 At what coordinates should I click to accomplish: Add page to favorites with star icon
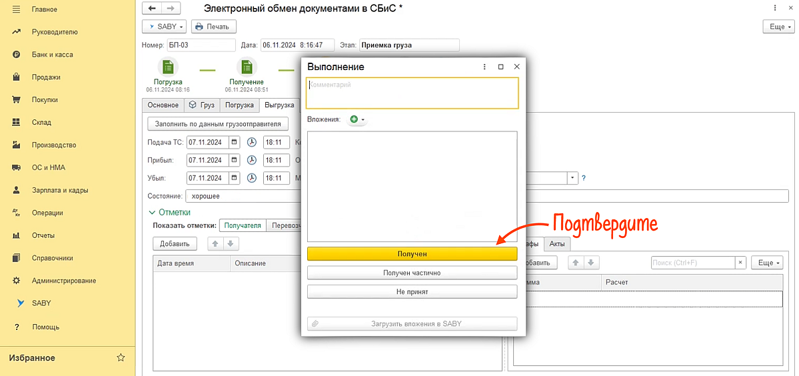click(121, 358)
